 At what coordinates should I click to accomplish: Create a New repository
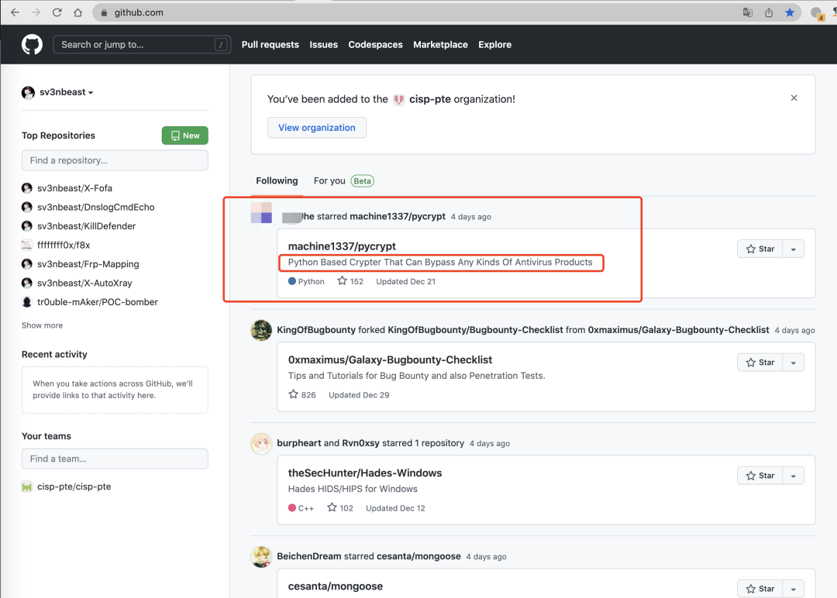(184, 136)
